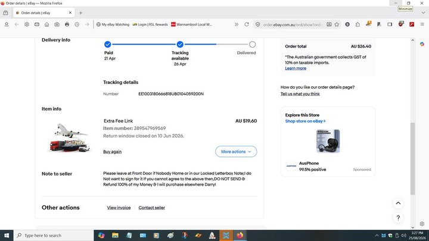Open the shield site-protection icon
Viewport: 429px width, 241px height.
[258, 24]
